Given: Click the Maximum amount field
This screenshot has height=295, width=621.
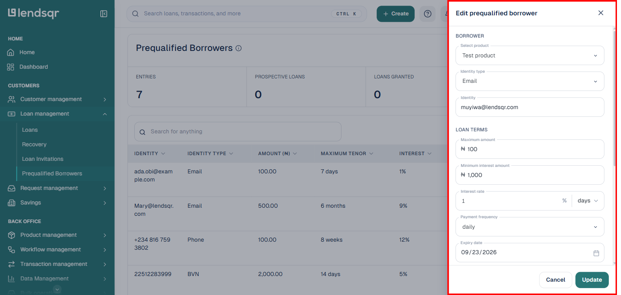Looking at the screenshot, I should (x=530, y=149).
